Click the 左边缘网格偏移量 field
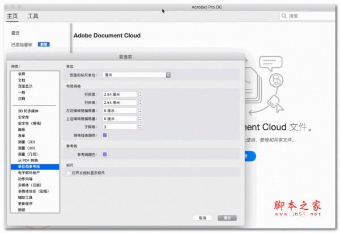The image size is (340, 233). pos(120,111)
